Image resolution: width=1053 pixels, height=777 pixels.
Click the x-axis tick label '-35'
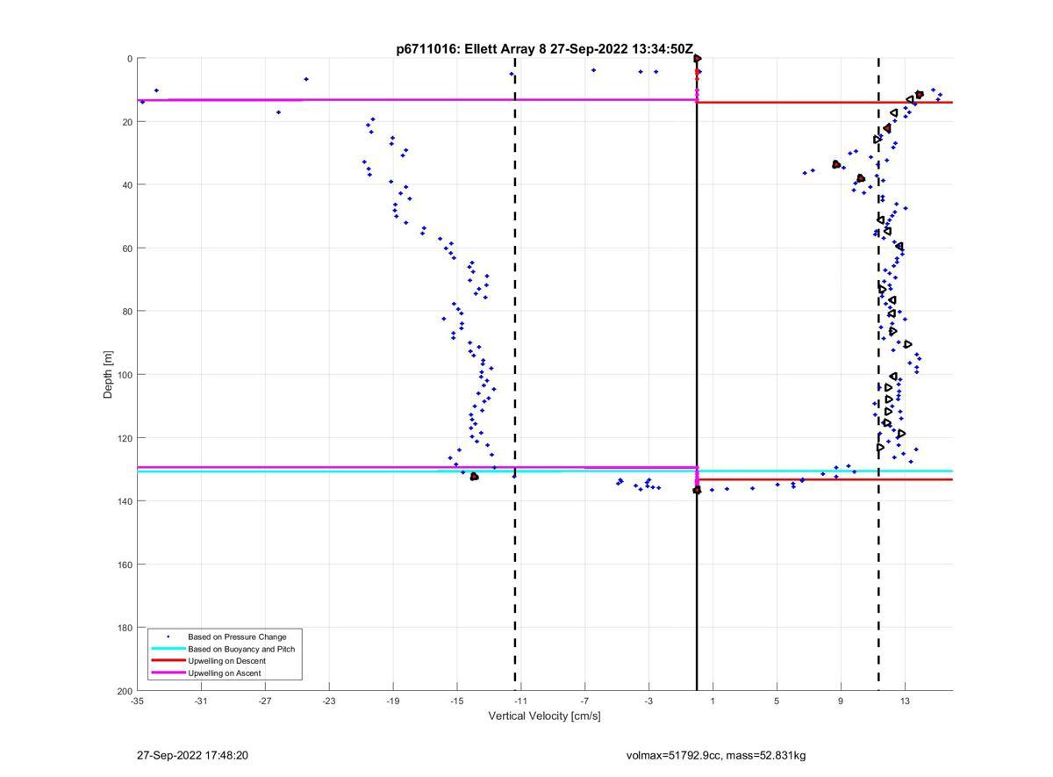pyautogui.click(x=137, y=701)
